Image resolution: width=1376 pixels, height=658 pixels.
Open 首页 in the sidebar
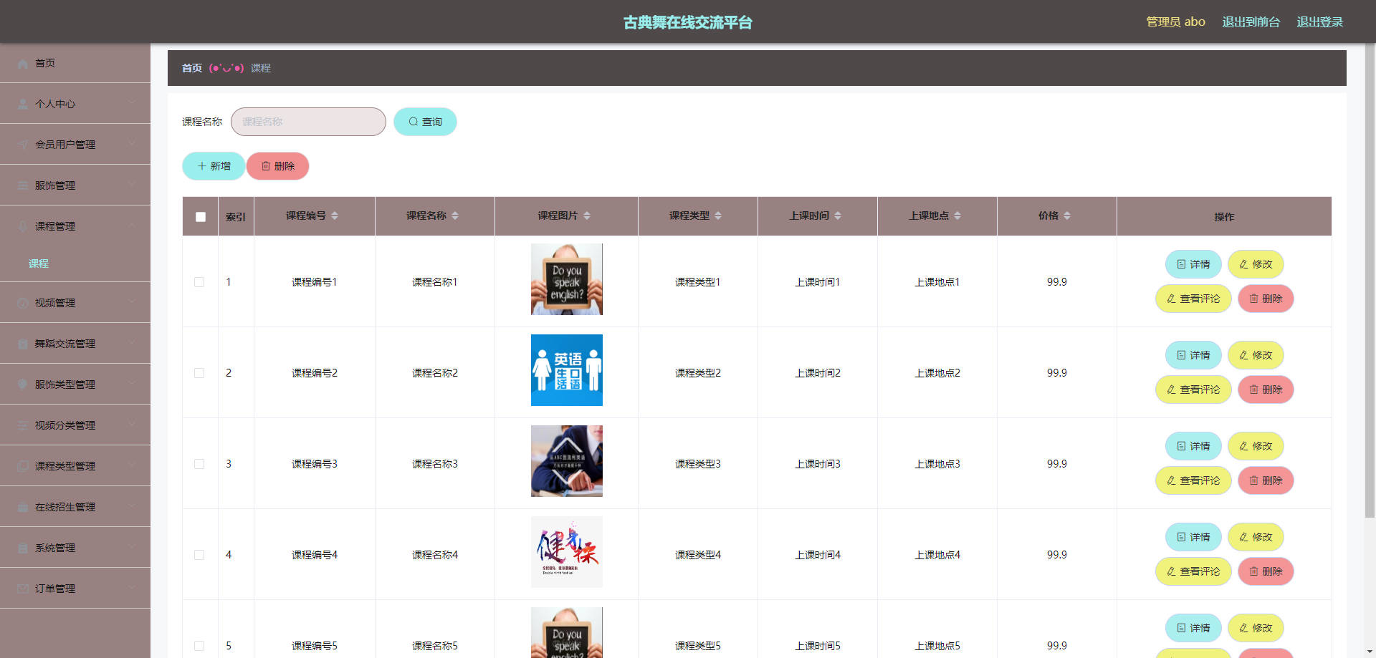tap(75, 63)
